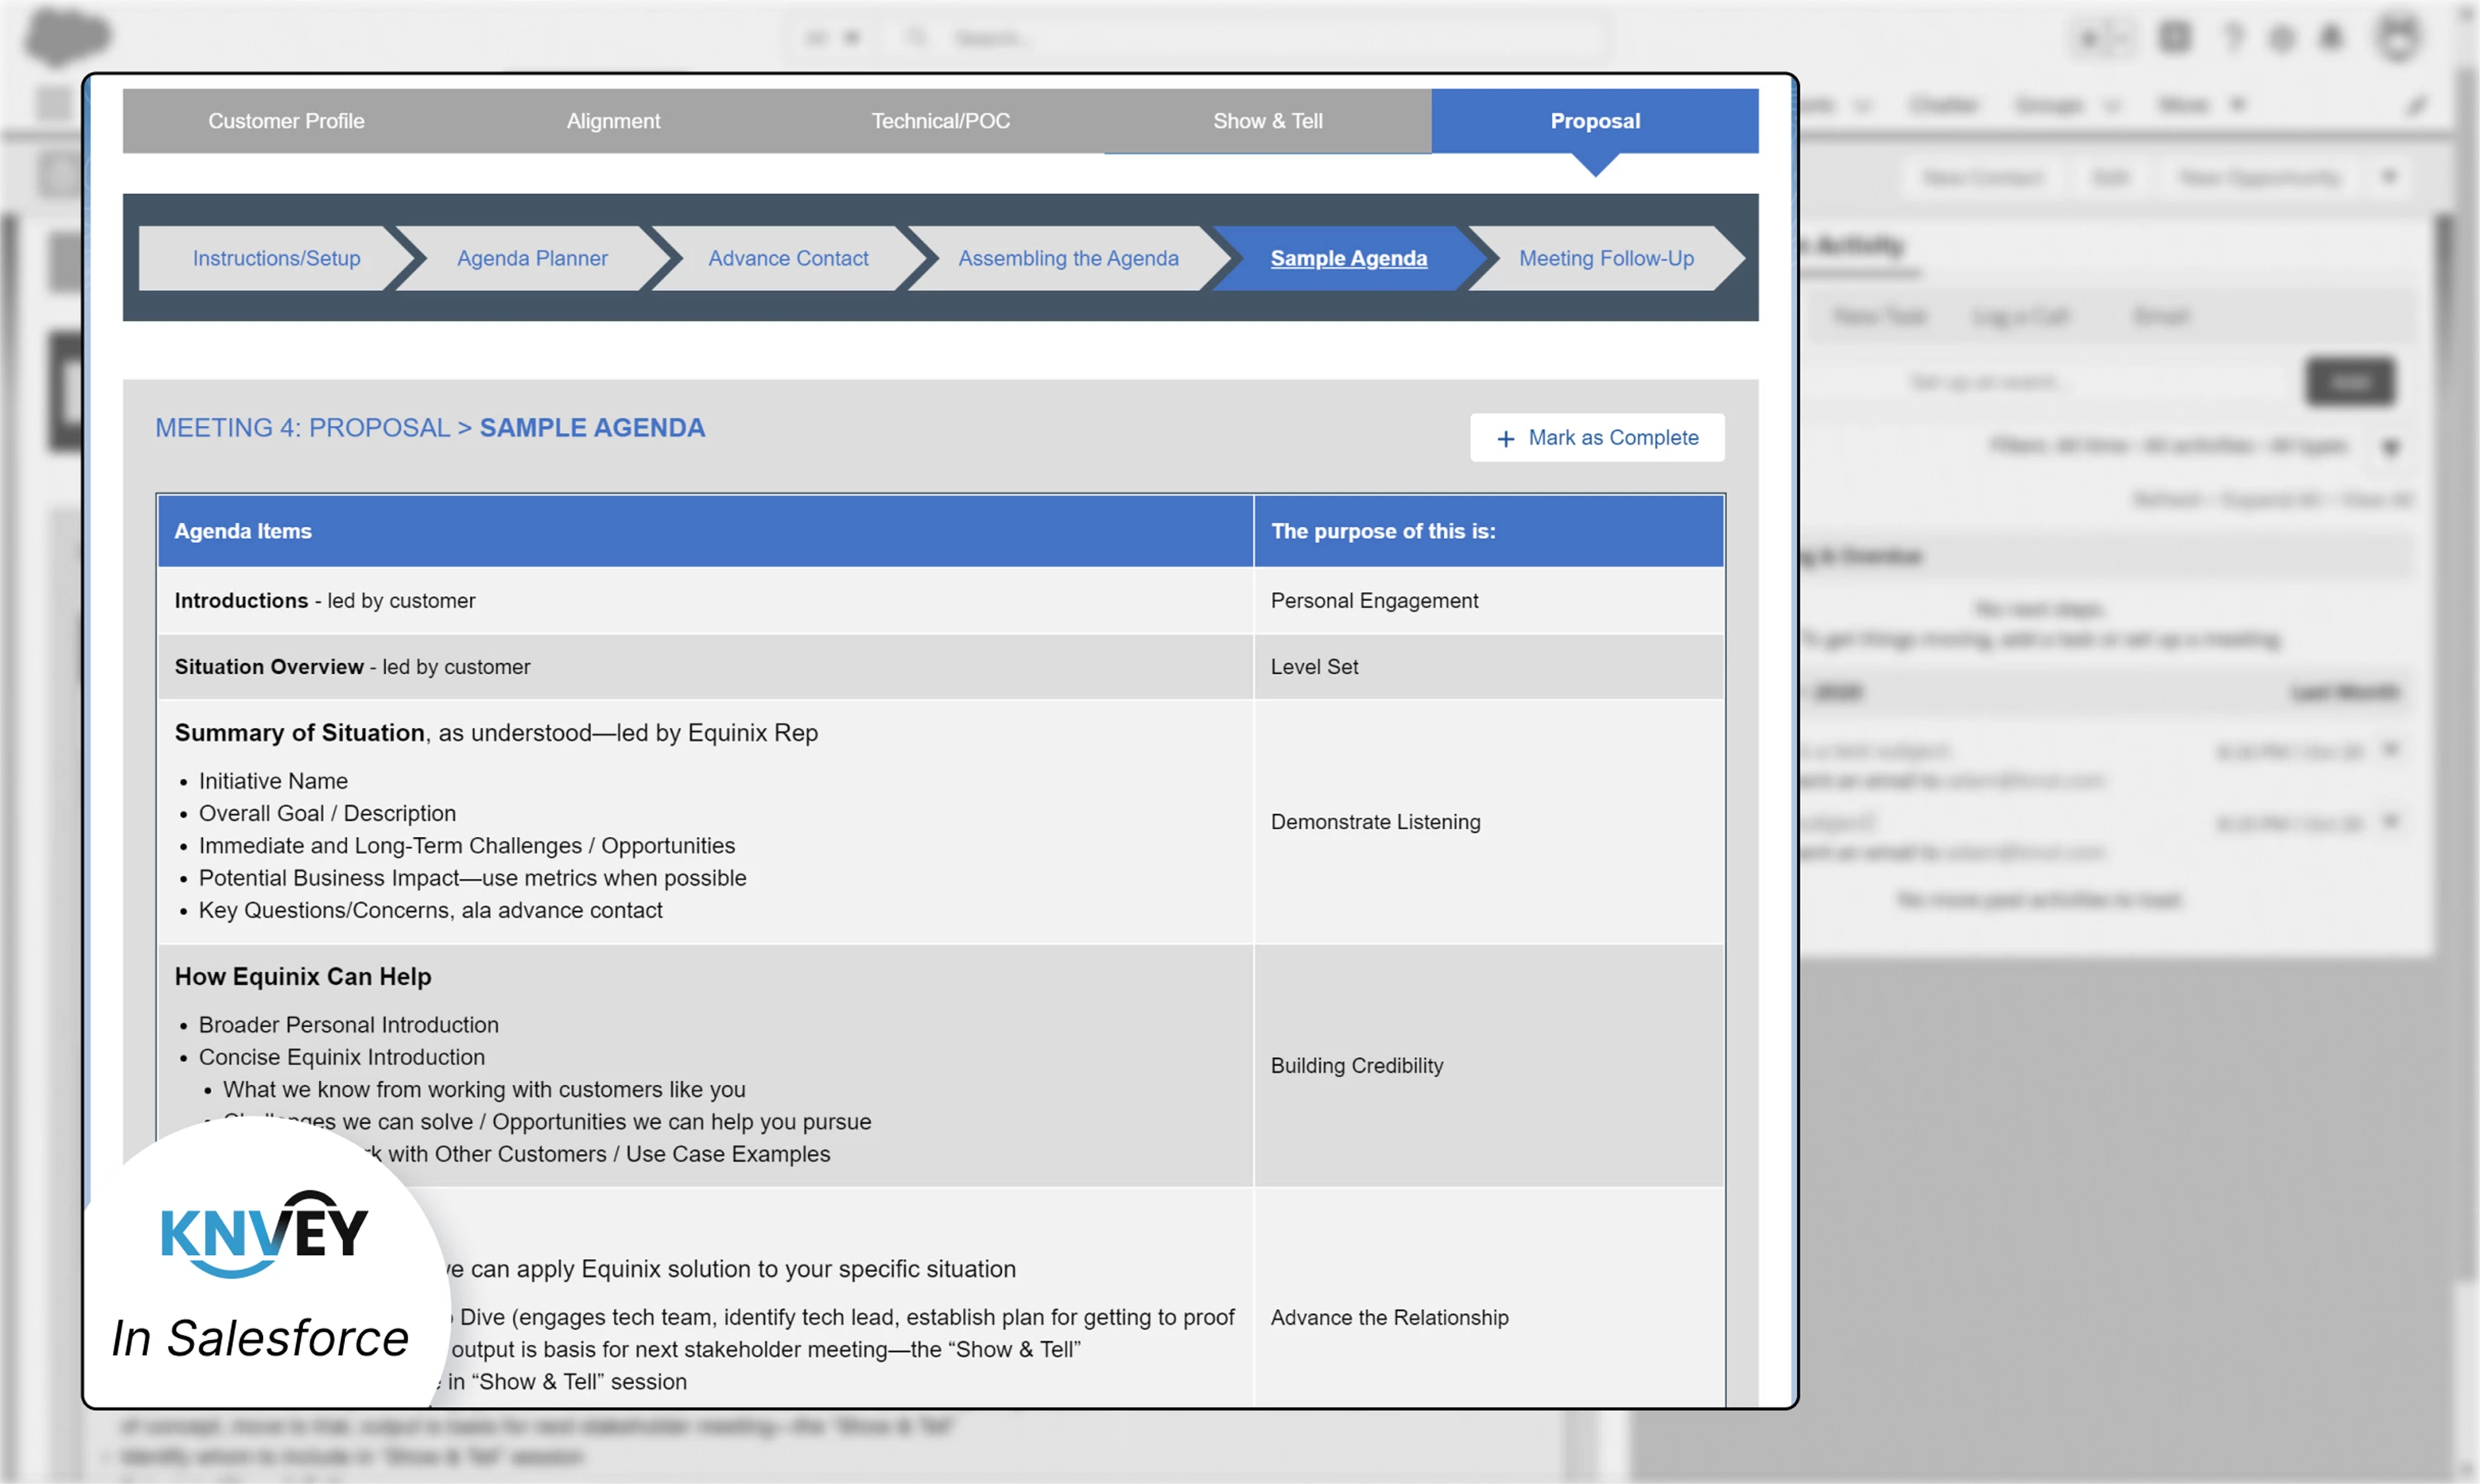Open the setup gear icon
Screen dimensions: 2480x1484
tap(2282, 38)
